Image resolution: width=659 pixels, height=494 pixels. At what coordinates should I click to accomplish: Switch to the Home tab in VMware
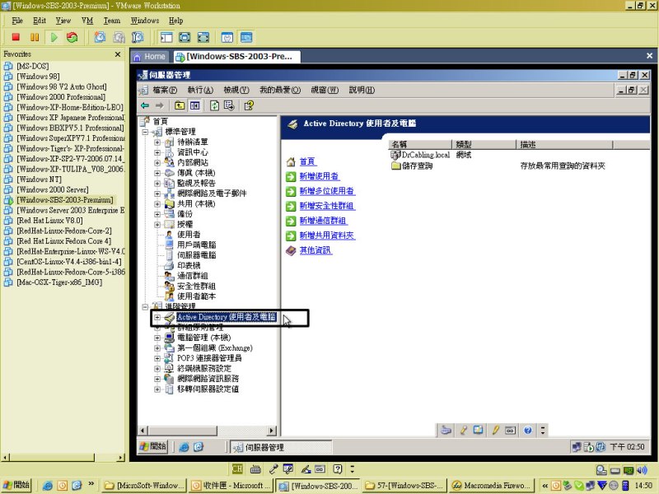[x=150, y=57]
